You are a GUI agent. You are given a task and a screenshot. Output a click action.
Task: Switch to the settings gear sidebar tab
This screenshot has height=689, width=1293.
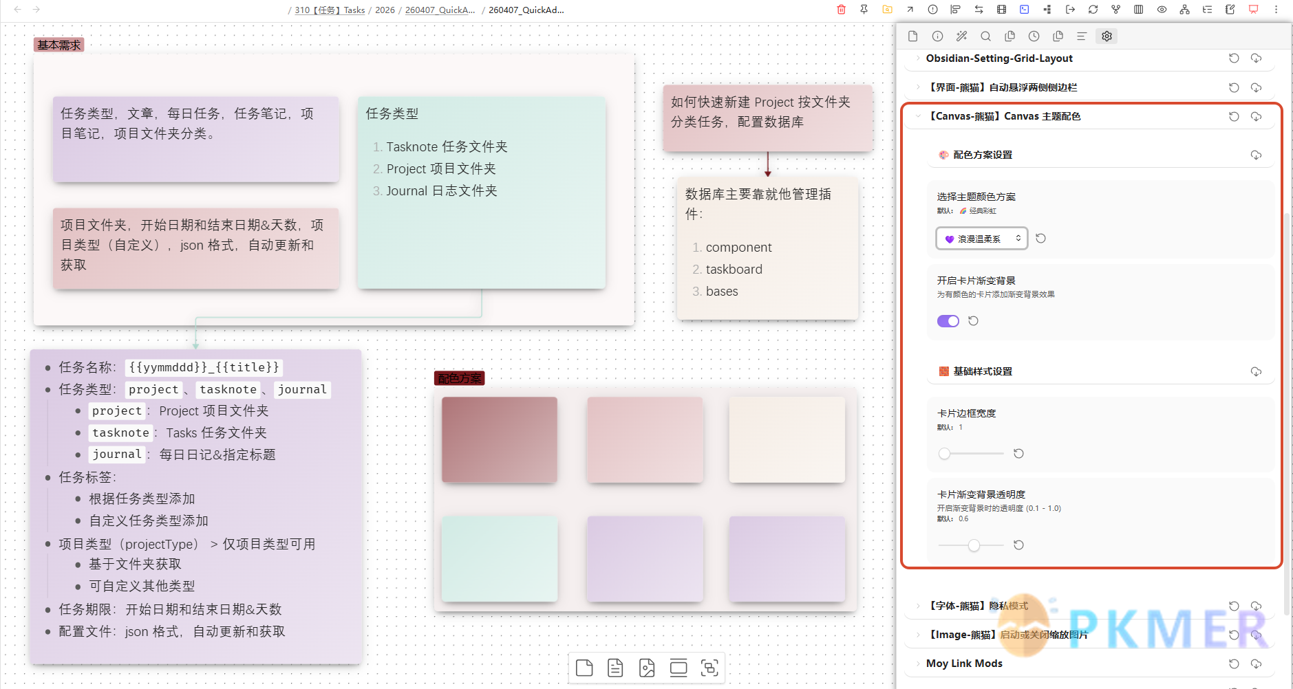(1107, 36)
